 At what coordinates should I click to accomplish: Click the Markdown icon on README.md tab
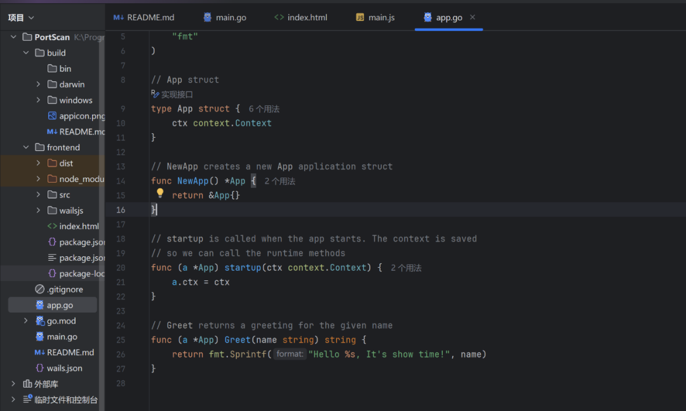tap(118, 18)
